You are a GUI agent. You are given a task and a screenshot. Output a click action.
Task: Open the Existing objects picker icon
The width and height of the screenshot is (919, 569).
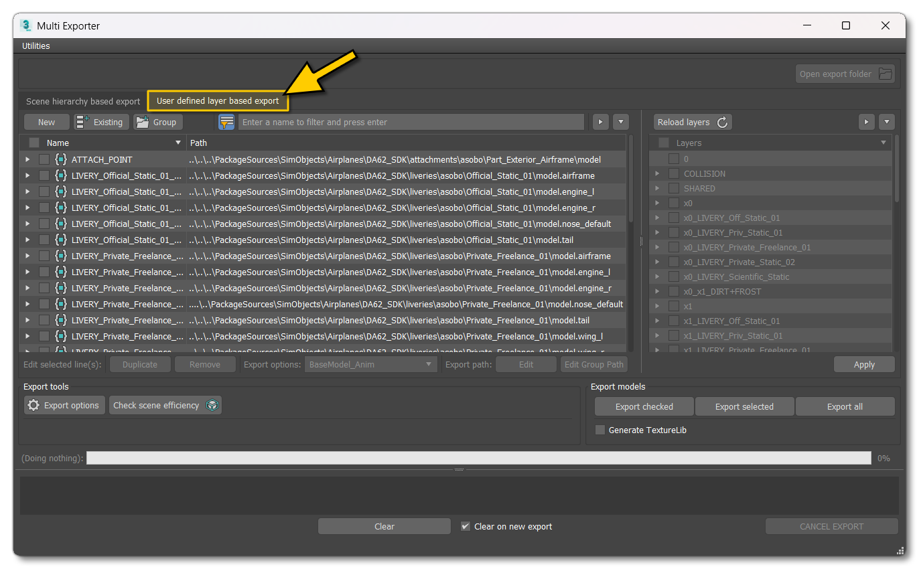click(84, 122)
